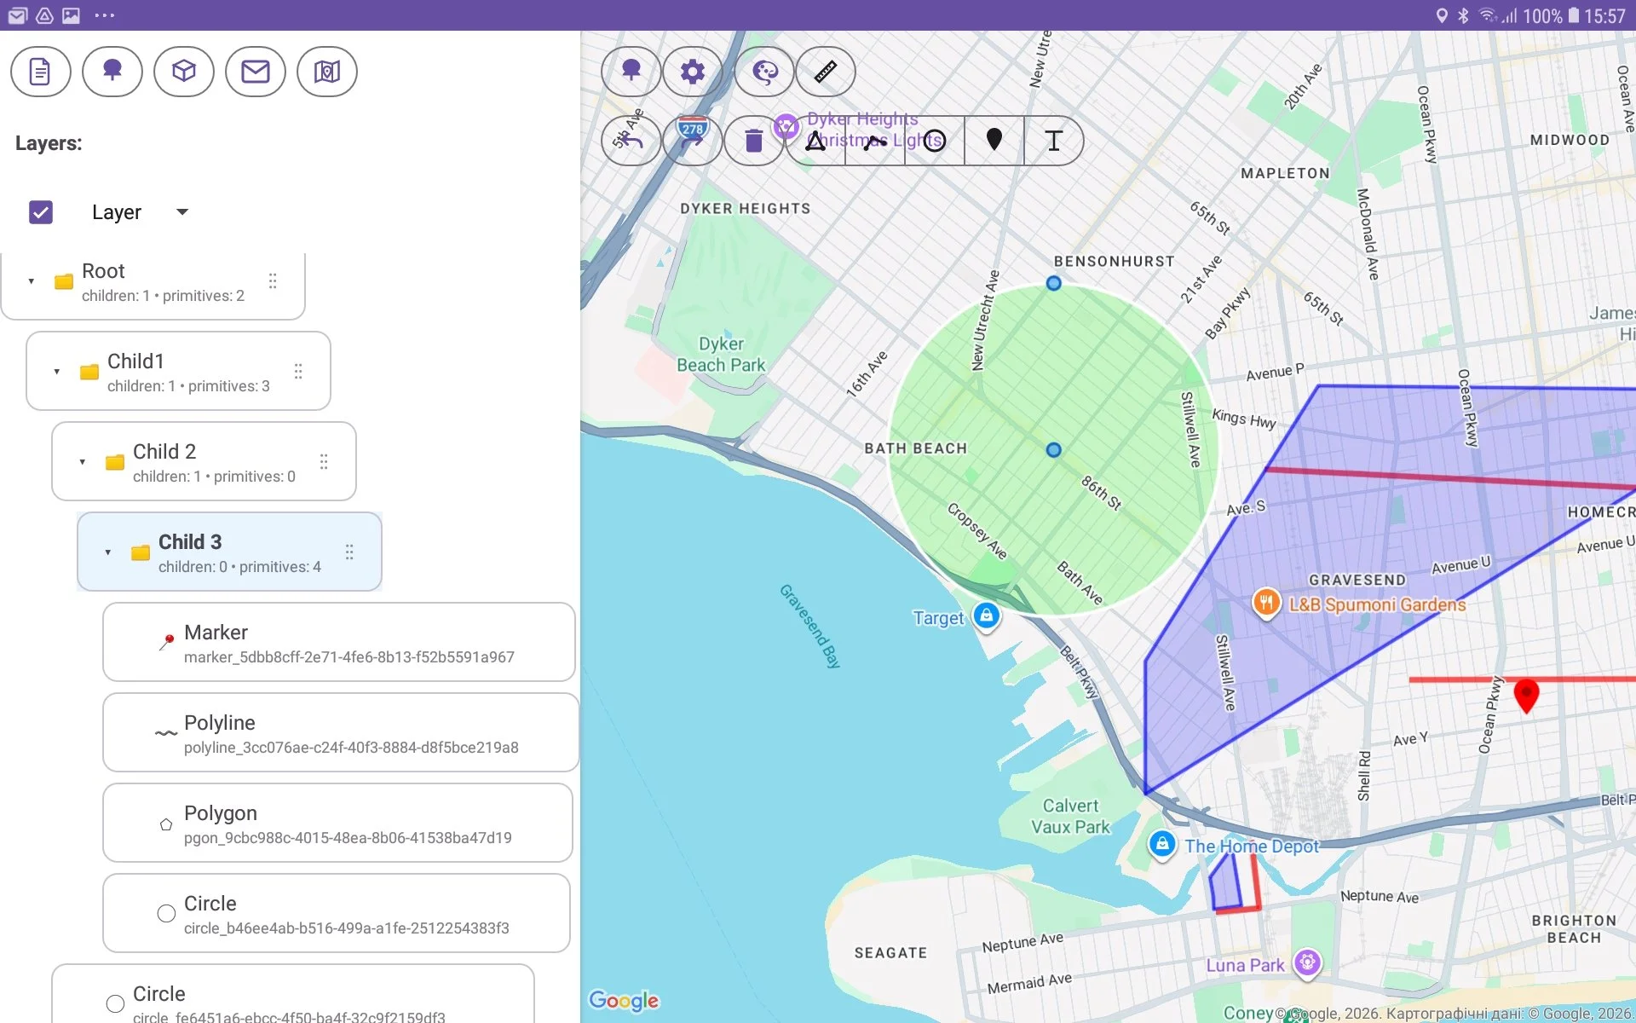This screenshot has width=1636, height=1023.
Task: Select the Child1 folder row
Action: pyautogui.click(x=178, y=371)
